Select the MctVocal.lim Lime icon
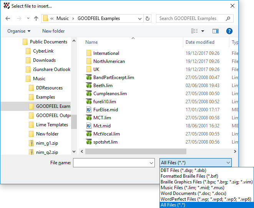Screen dimensions: 254x208 tap(89, 134)
